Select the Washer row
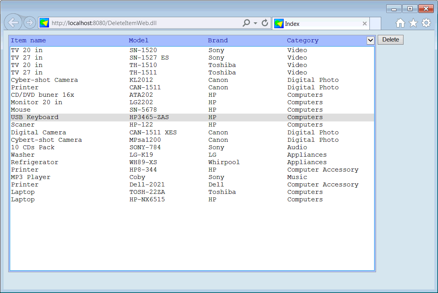Screen dimensions: 438x293 point(192,155)
